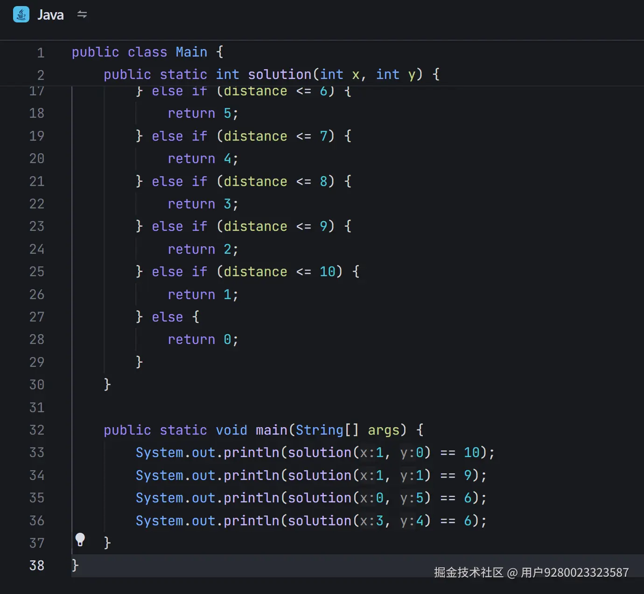
Task: Click line number 19 in gutter
Action: 37,136
